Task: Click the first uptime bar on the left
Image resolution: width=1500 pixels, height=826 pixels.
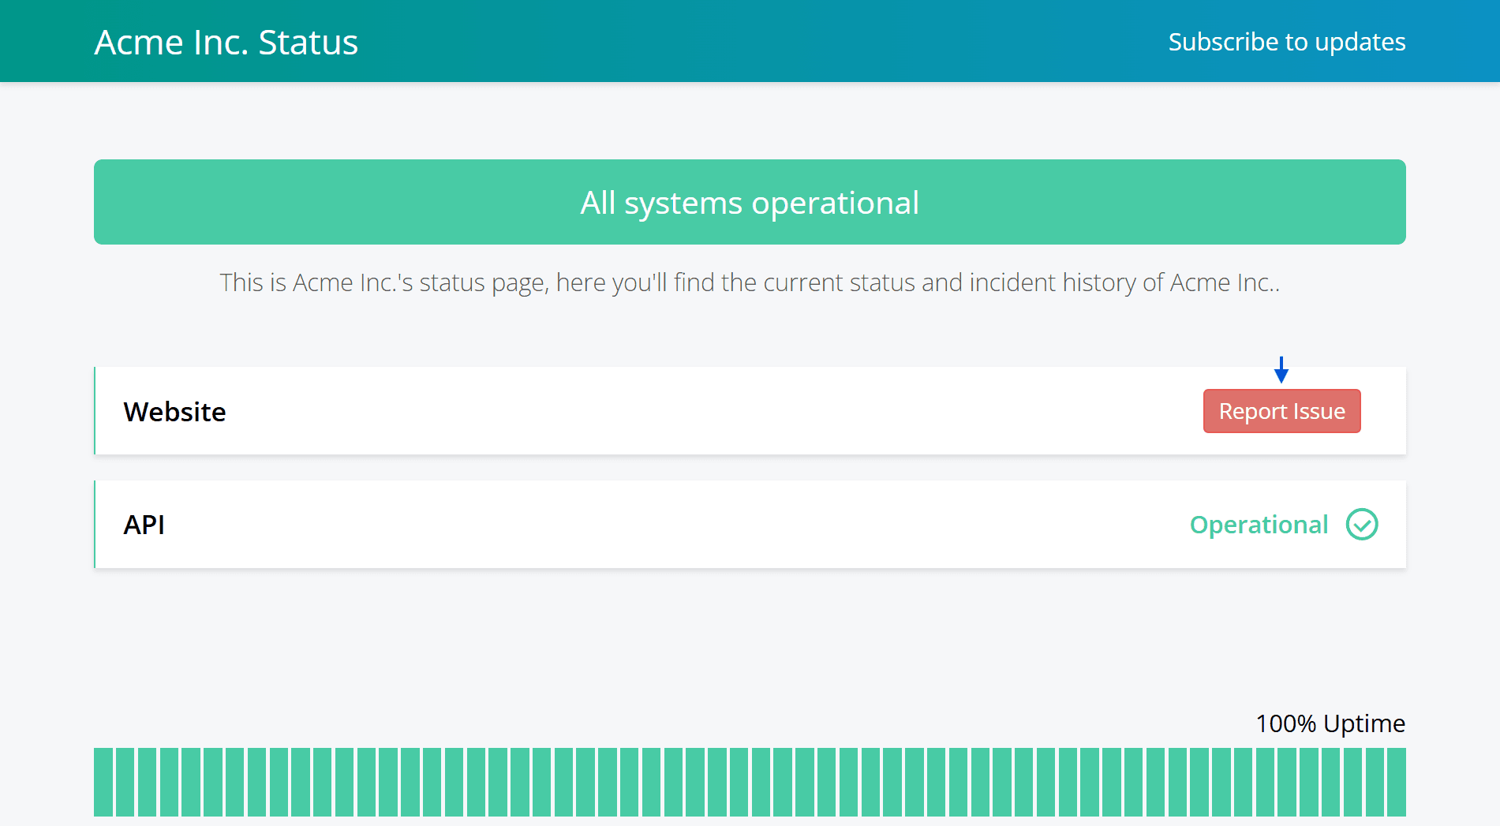Action: (x=103, y=781)
